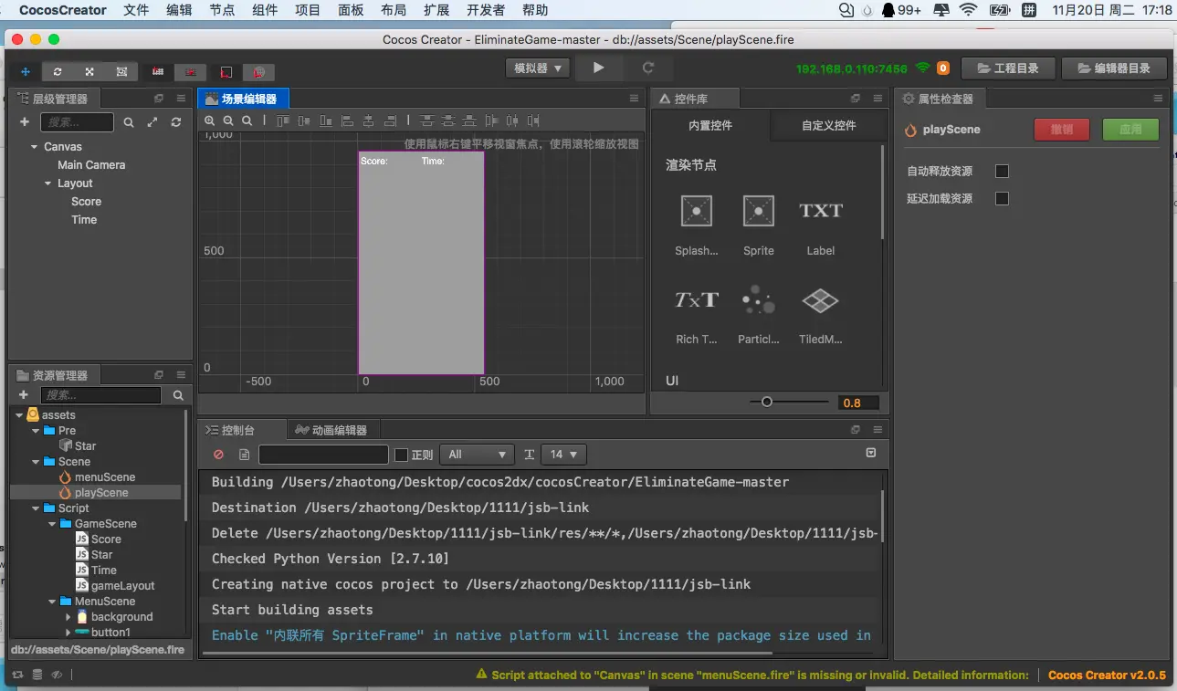Pop out 控件库 panel icon
This screenshot has height=691, width=1177.
[856, 99]
